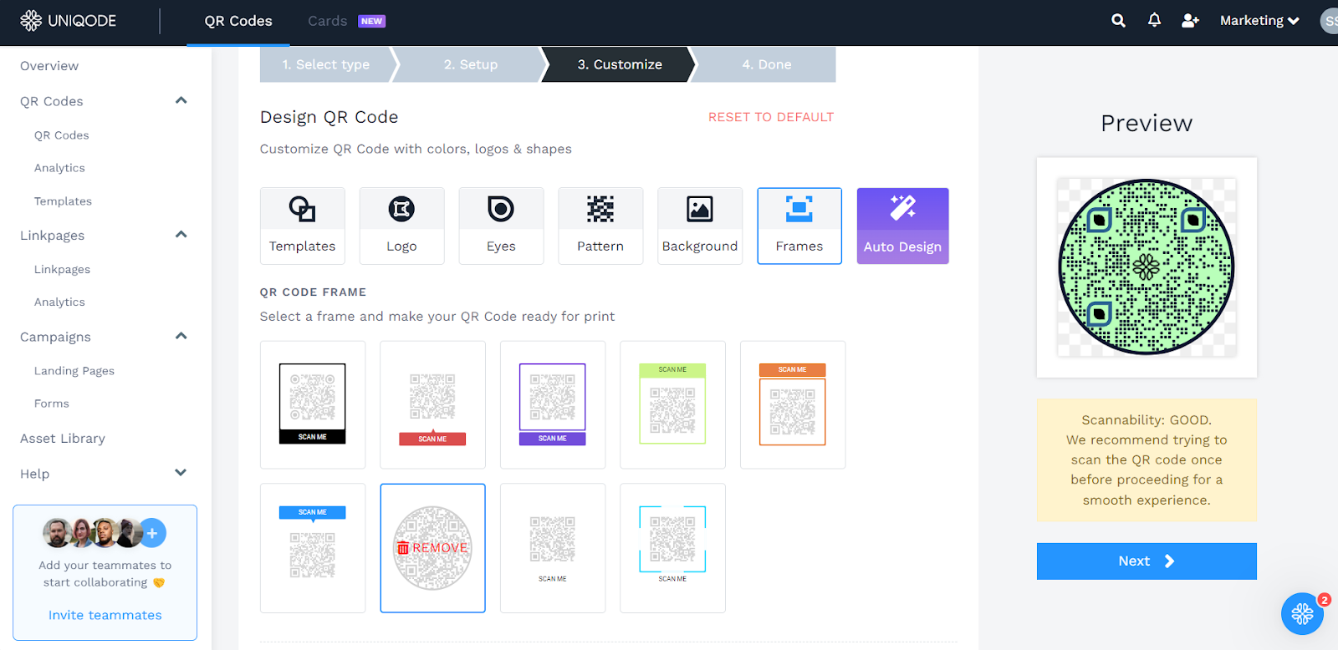Collapse the Linkpages sidebar section

tap(181, 236)
